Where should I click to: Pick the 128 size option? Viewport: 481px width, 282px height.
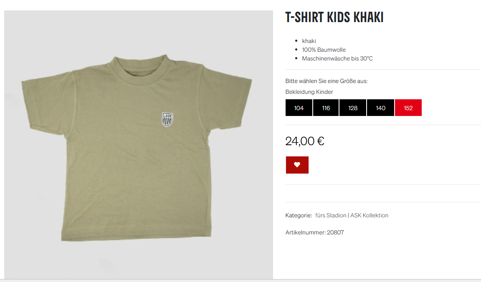pos(353,108)
